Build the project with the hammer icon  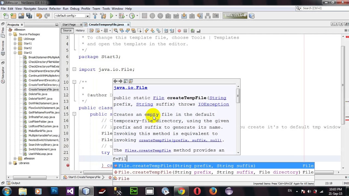95,16
